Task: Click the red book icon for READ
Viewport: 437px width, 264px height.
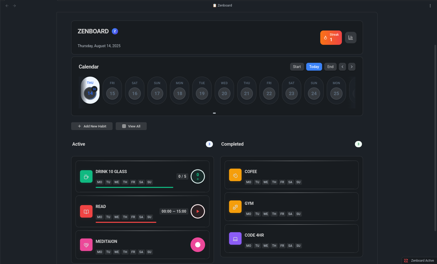Action: (86, 211)
